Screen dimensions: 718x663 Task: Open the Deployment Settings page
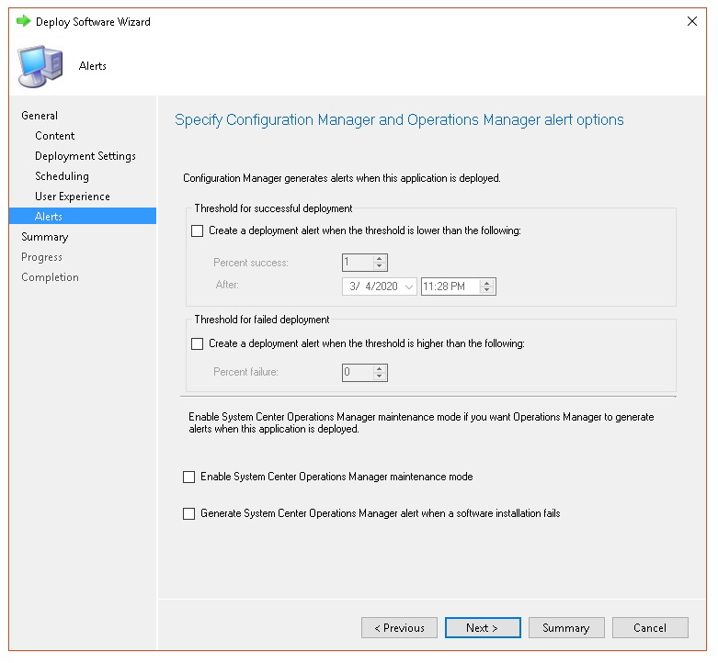85,156
